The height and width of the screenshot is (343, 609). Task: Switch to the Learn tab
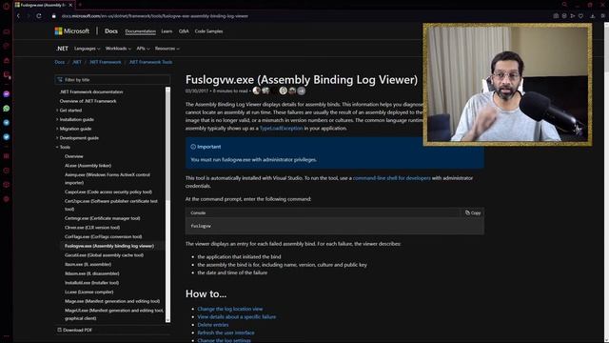click(x=167, y=31)
